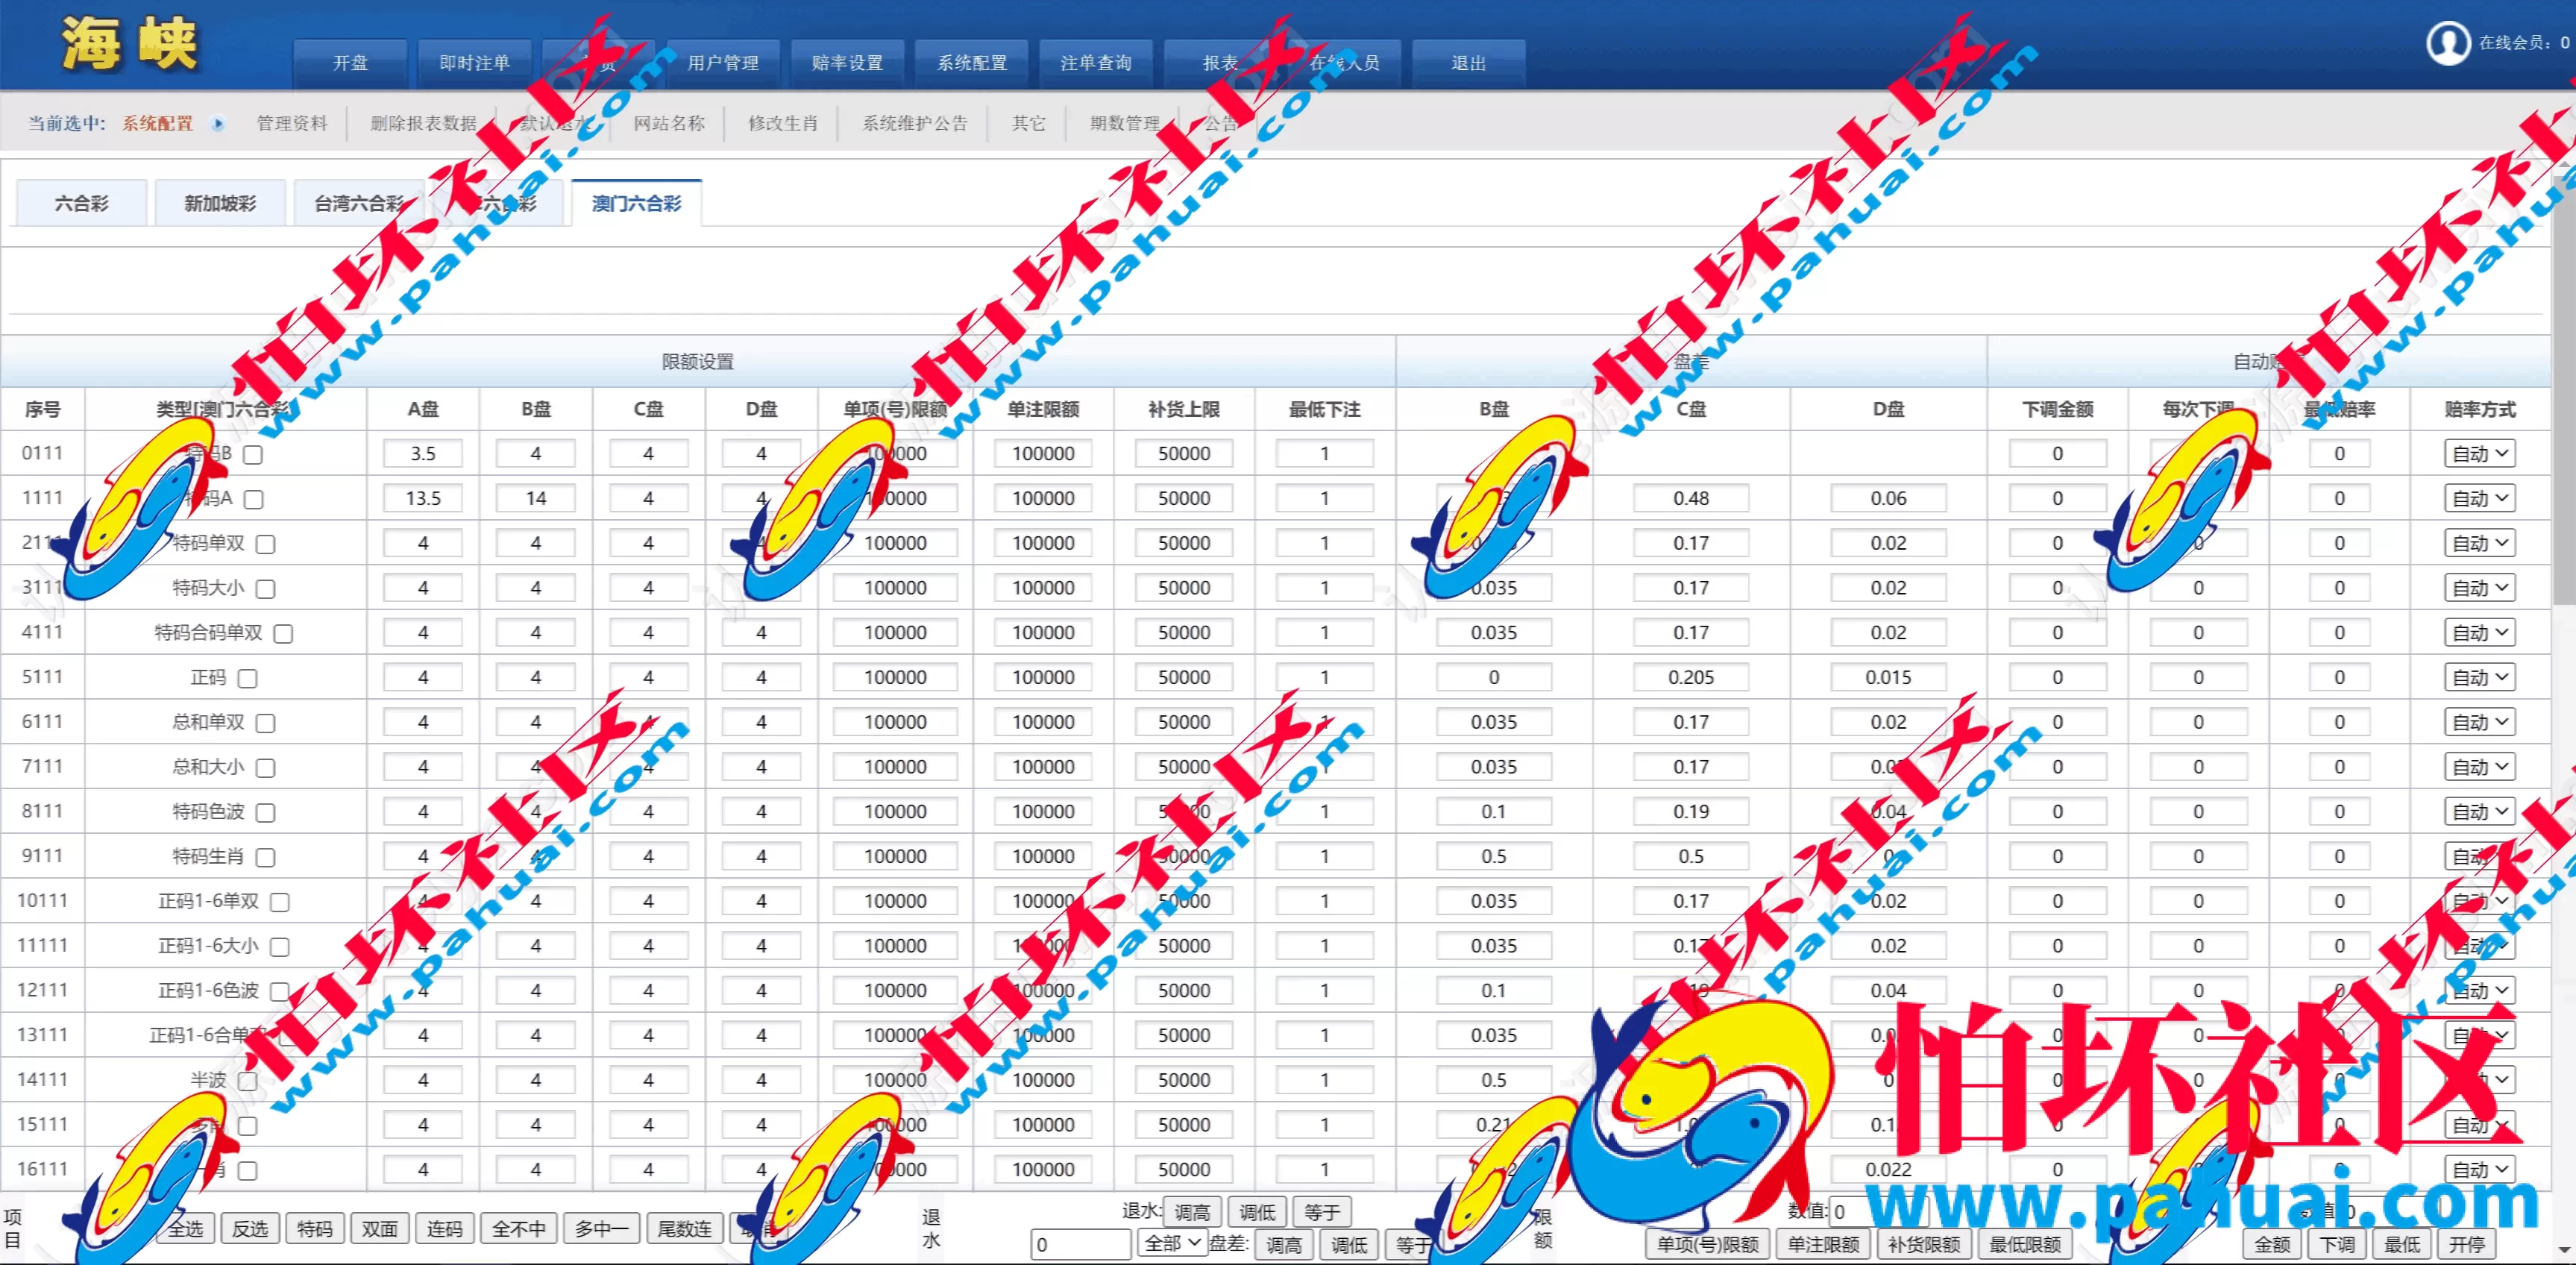Viewport: 2576px width, 1265px height.
Task: Open the 修改生肖 submenu link
Action: [x=783, y=124]
